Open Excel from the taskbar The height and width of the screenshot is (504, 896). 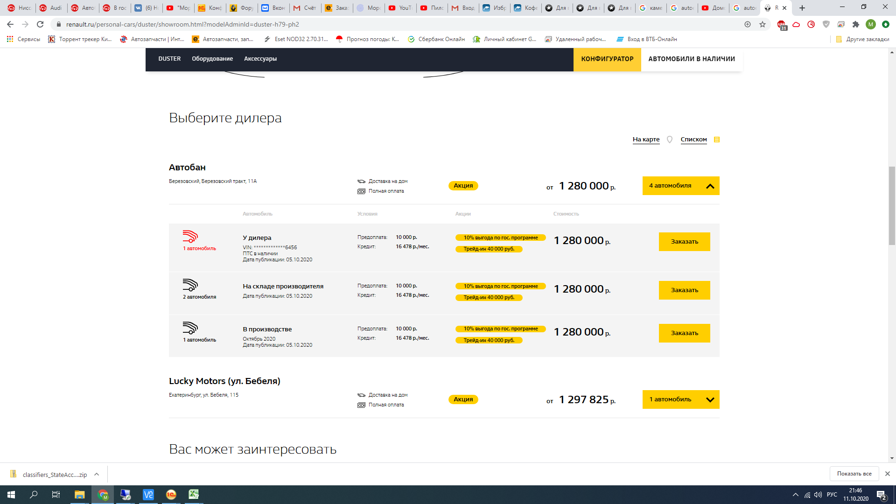194,495
